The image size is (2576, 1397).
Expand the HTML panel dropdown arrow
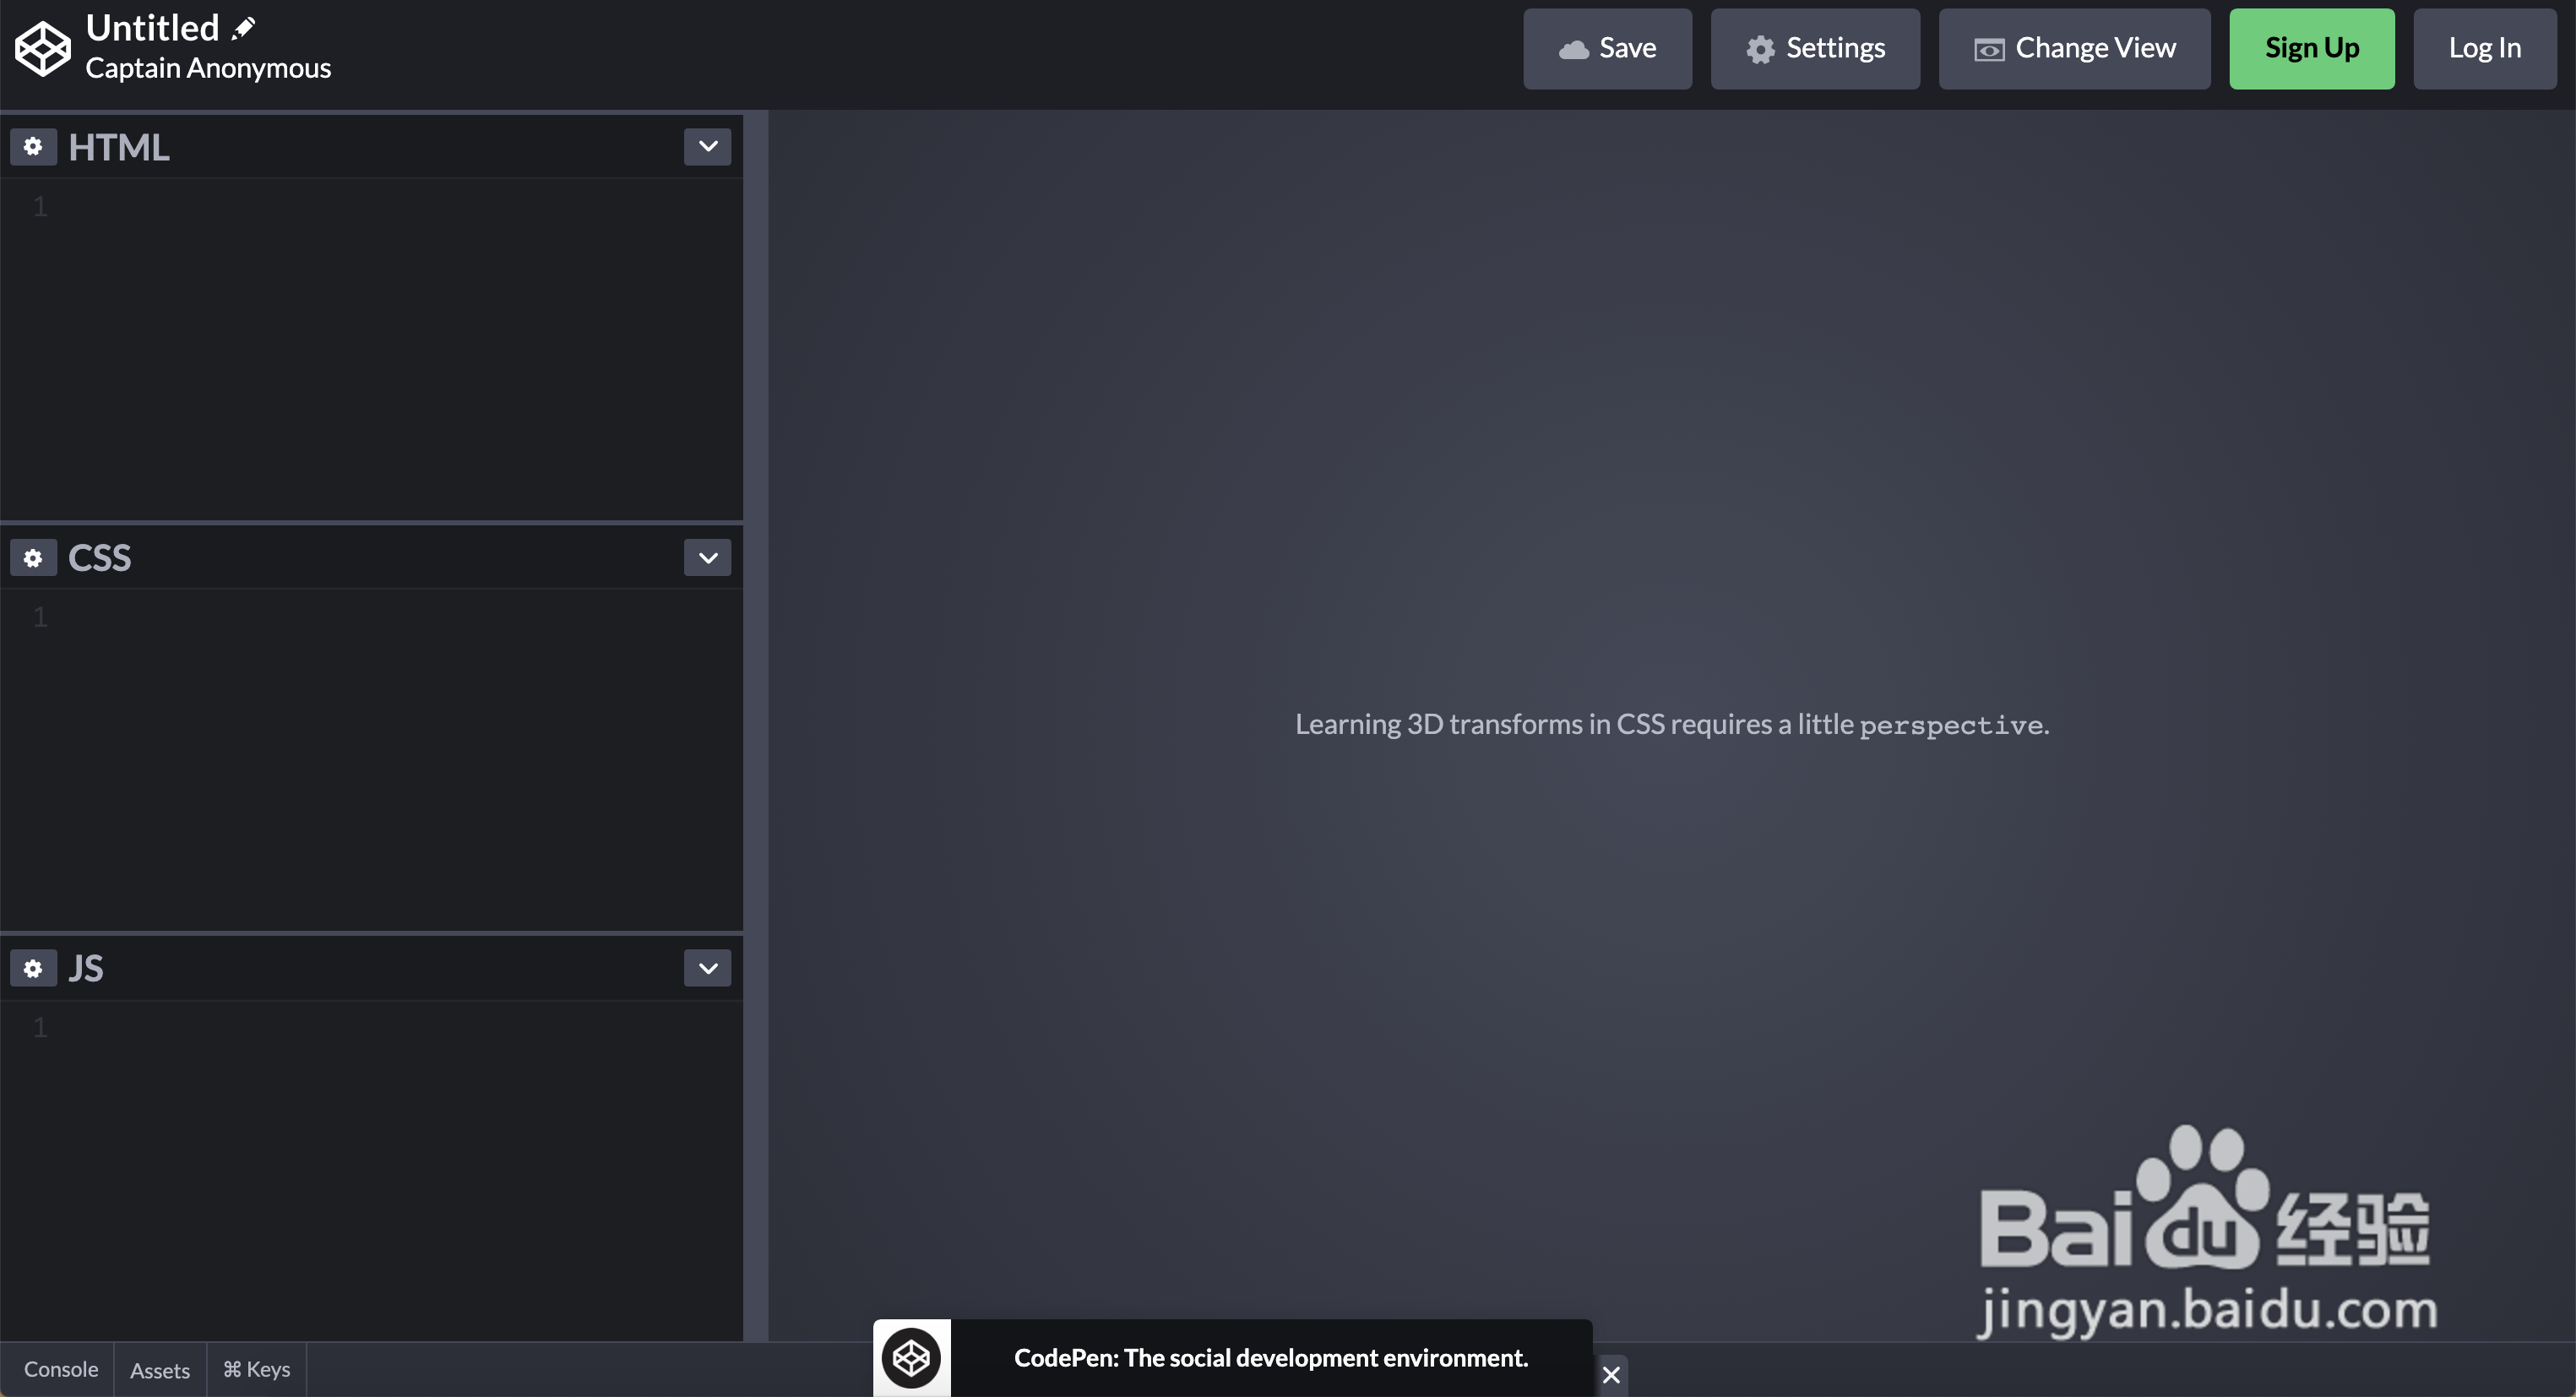[x=709, y=146]
